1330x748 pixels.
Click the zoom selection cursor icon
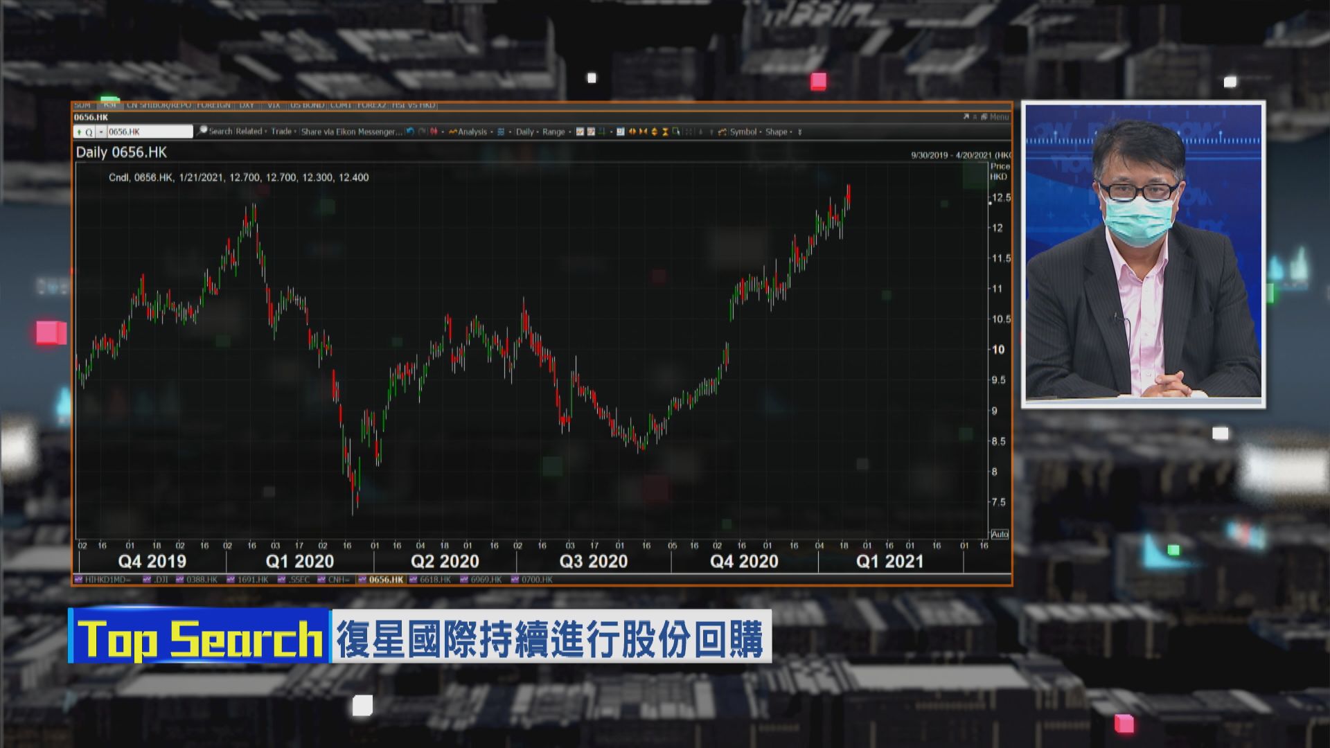676,132
